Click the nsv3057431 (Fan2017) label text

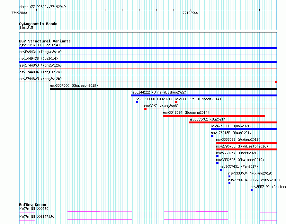pyautogui.click(x=239, y=166)
